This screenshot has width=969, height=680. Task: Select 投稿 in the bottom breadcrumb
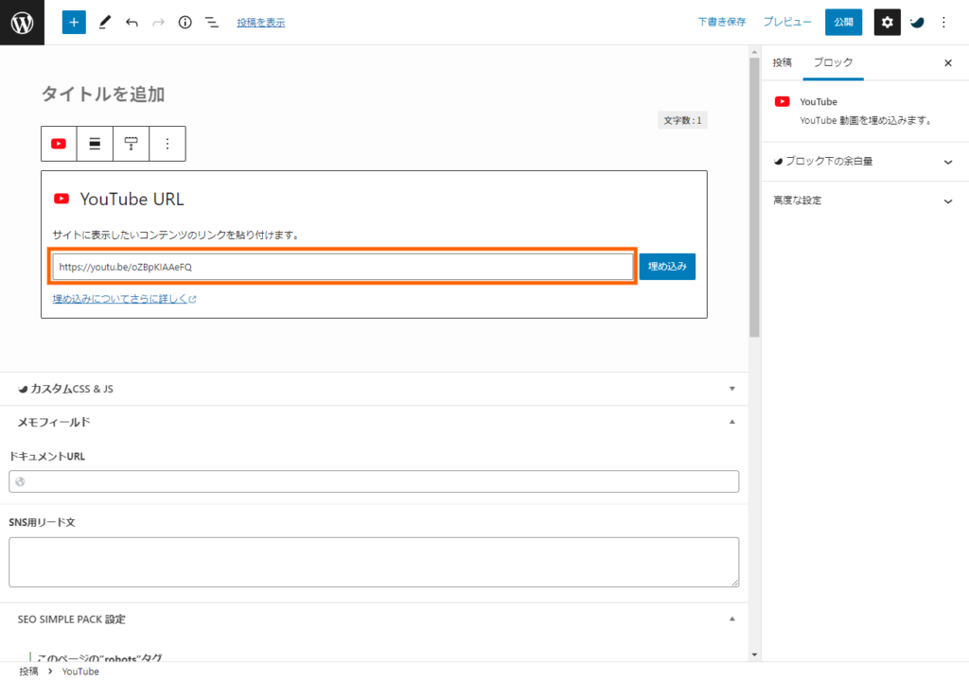[28, 671]
